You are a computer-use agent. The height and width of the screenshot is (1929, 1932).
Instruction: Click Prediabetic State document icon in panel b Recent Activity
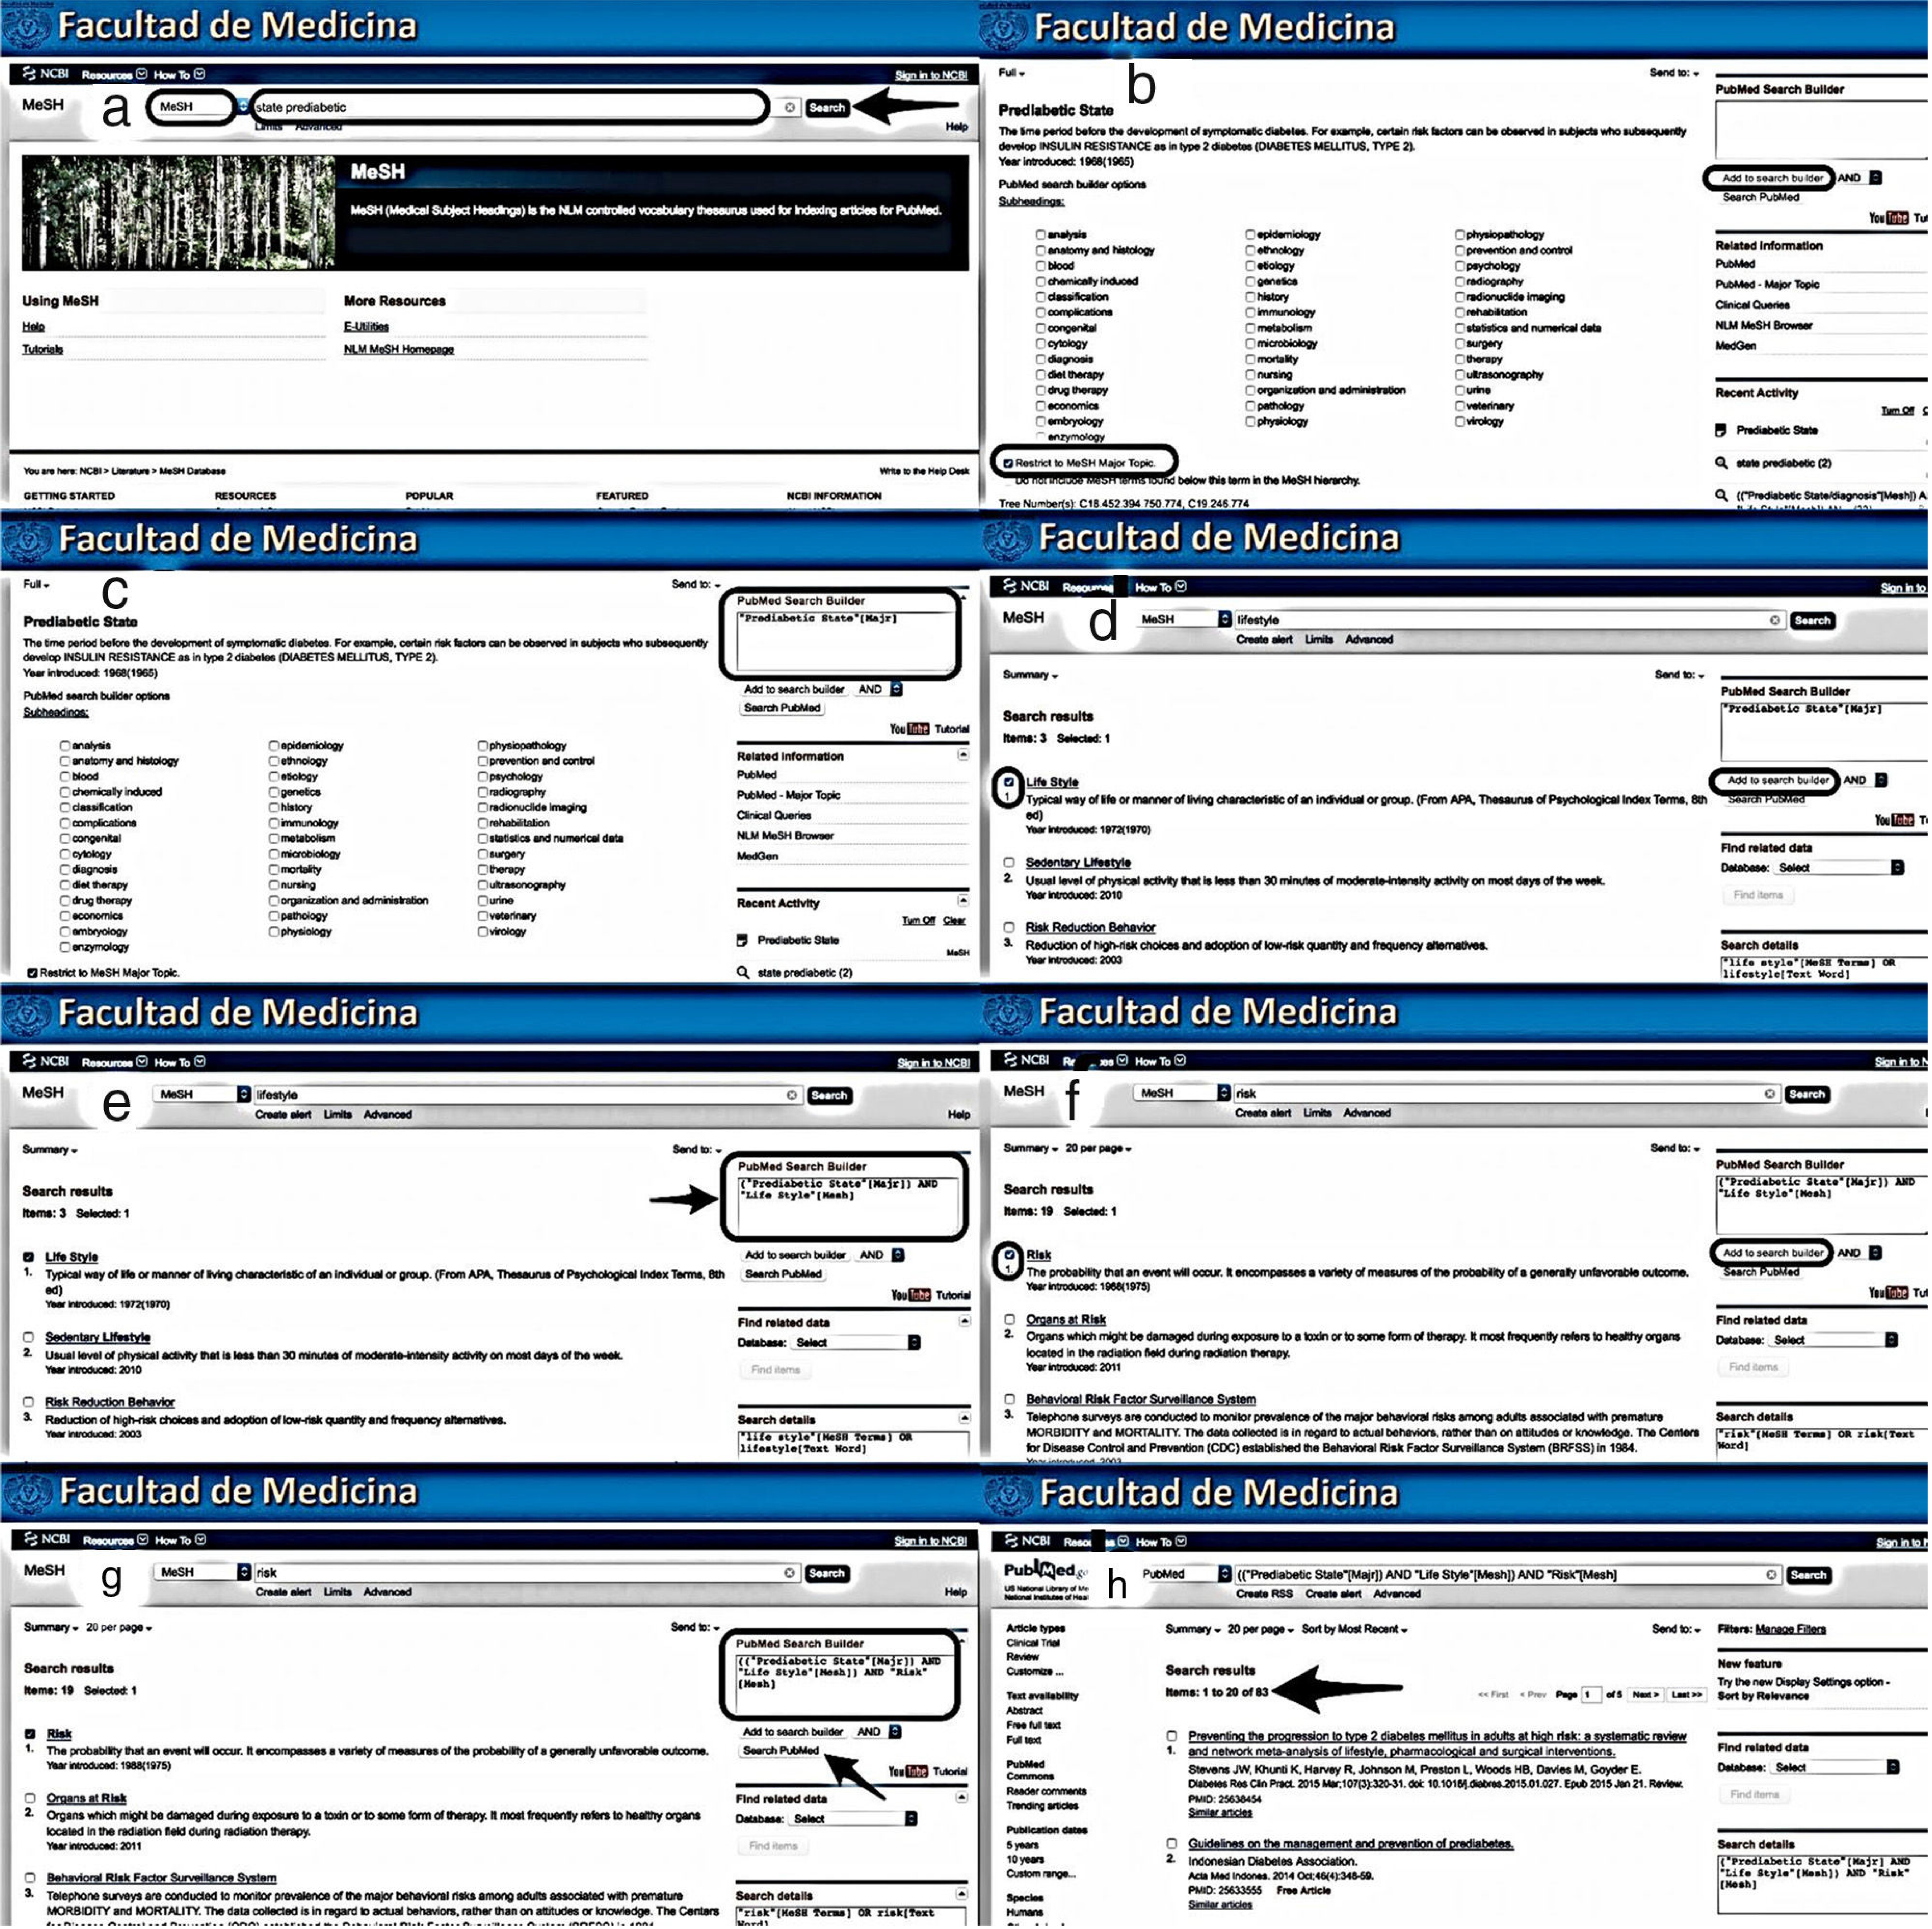(1721, 430)
